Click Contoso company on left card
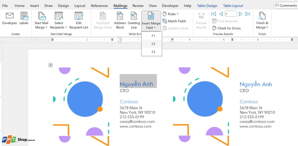 pyautogui.click(x=129, y=102)
